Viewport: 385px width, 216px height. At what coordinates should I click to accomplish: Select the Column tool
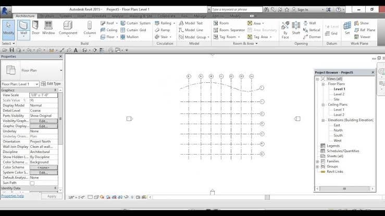(x=90, y=29)
